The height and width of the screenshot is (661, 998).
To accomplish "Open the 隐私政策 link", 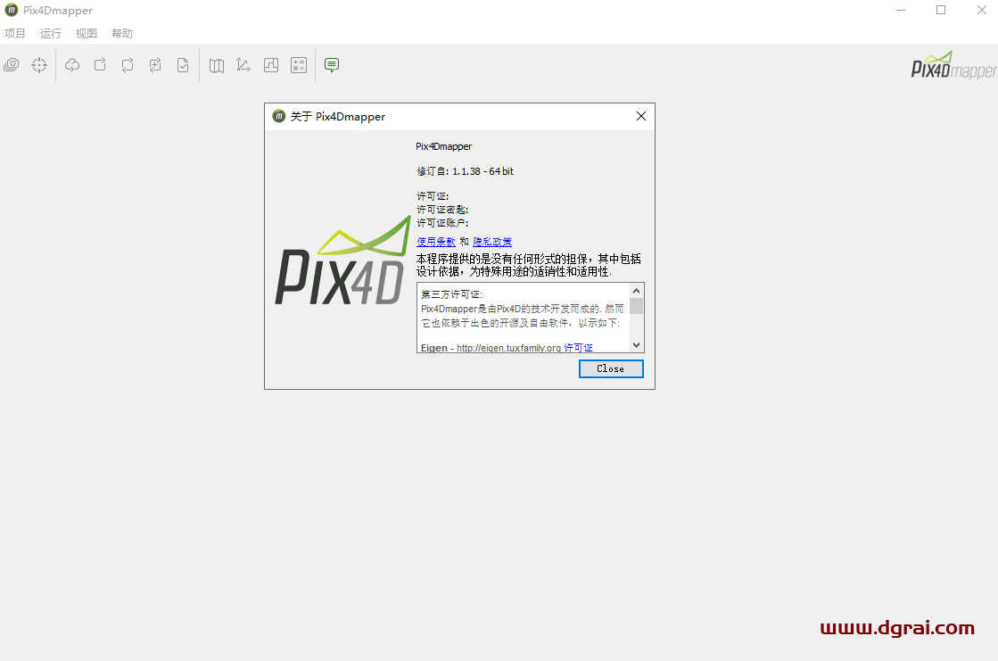I will (492, 242).
